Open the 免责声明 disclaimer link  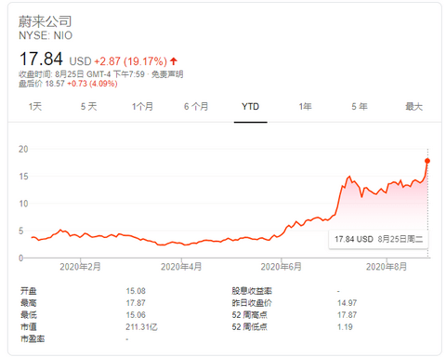[x=167, y=74]
